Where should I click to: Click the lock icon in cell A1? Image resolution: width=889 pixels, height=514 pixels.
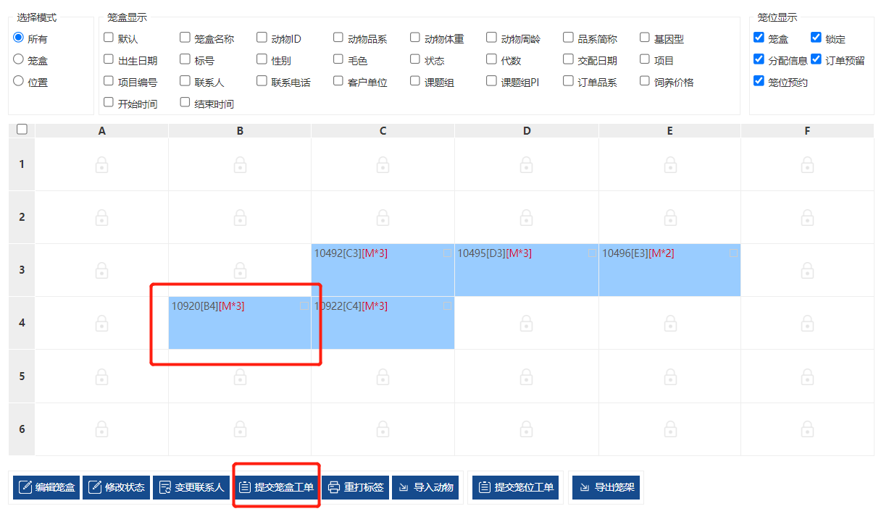[101, 165]
